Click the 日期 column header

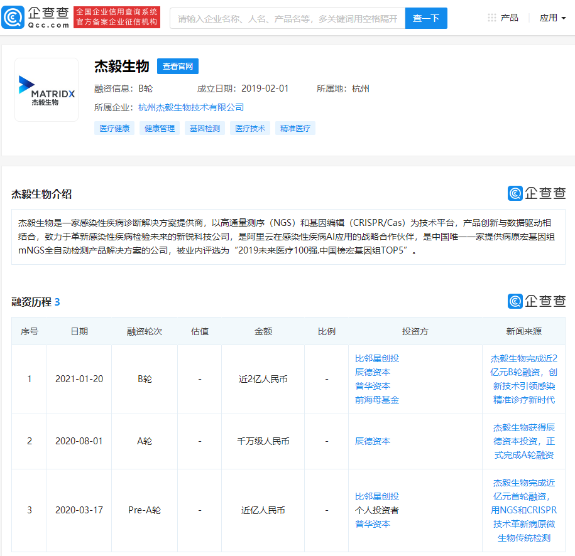click(x=79, y=331)
